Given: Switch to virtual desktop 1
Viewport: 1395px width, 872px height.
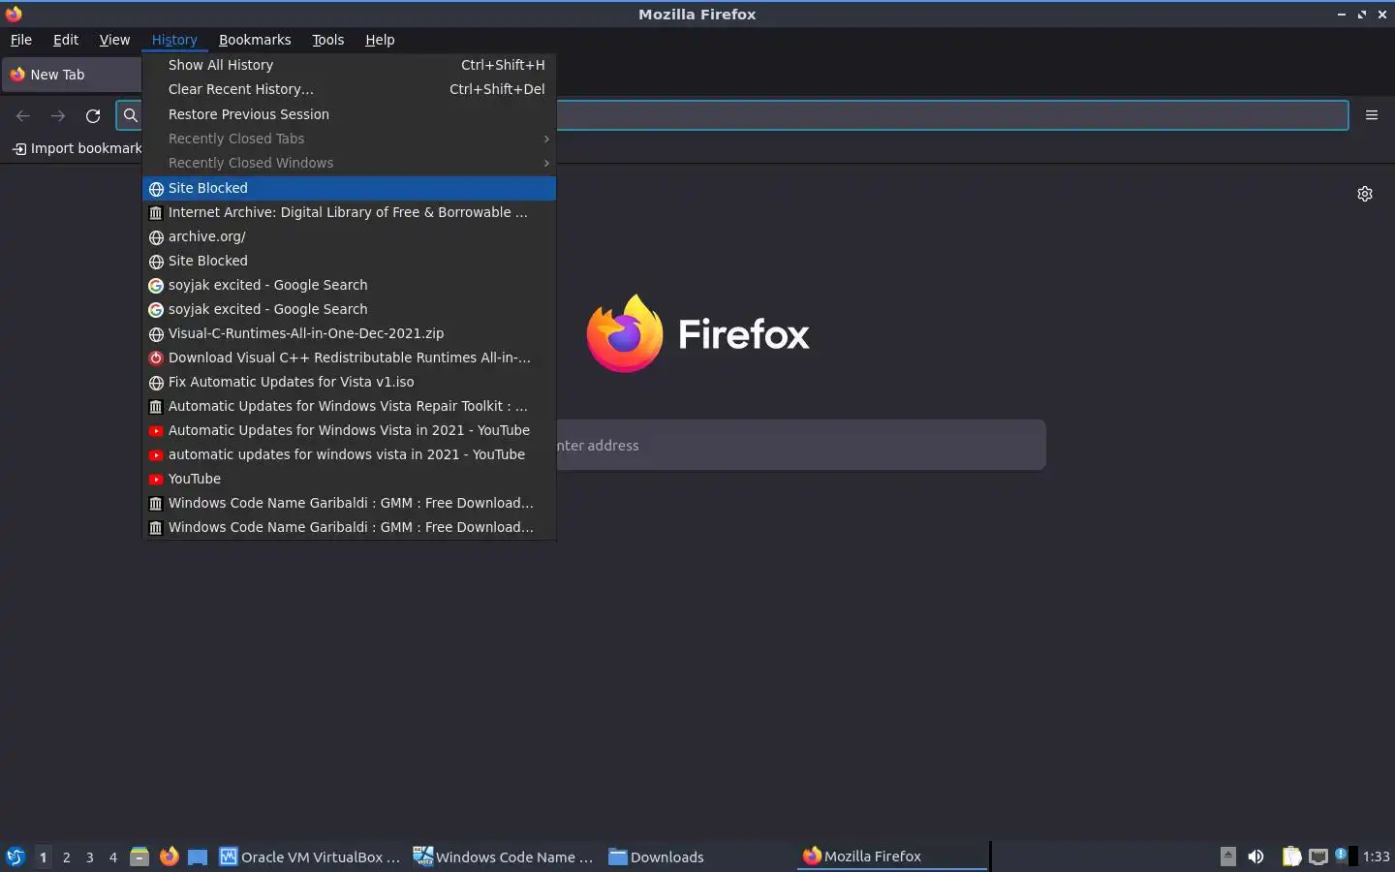Looking at the screenshot, I should point(43,856).
